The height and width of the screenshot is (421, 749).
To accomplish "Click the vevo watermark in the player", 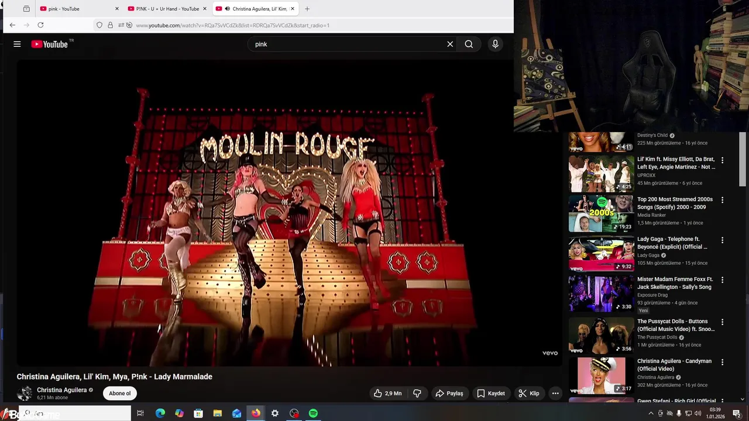I will click(549, 353).
